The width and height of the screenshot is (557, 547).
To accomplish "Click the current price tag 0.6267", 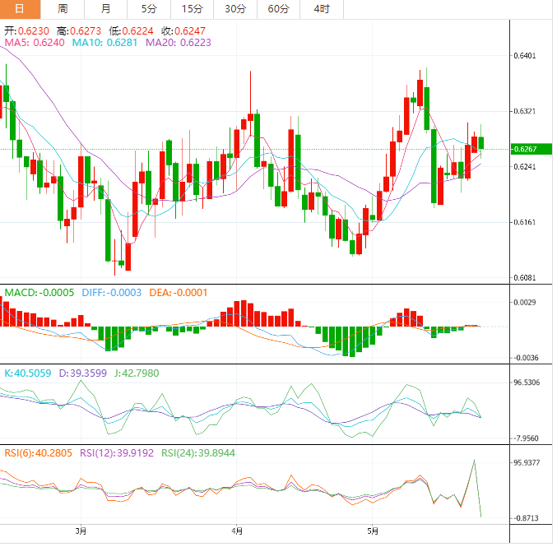I will (524, 150).
